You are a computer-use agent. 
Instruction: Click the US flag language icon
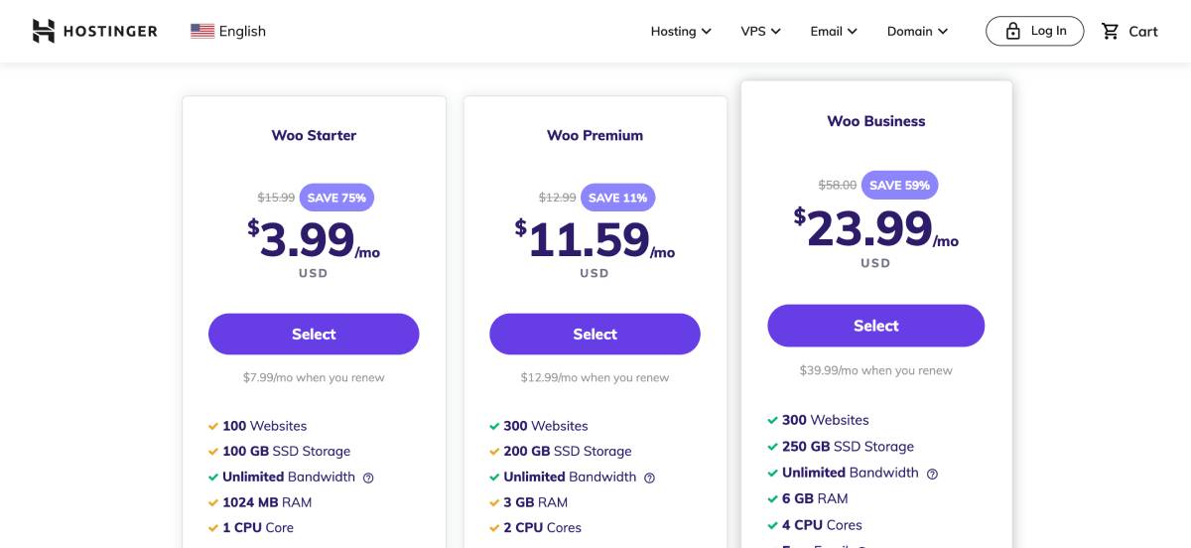(x=202, y=31)
